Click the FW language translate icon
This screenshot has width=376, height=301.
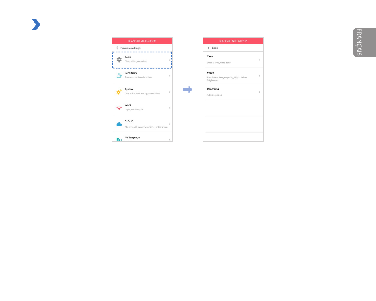pyautogui.click(x=119, y=139)
